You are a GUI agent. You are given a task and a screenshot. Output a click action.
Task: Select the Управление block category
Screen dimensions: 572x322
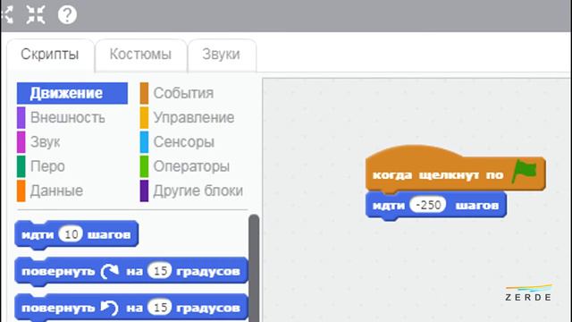[x=188, y=117]
